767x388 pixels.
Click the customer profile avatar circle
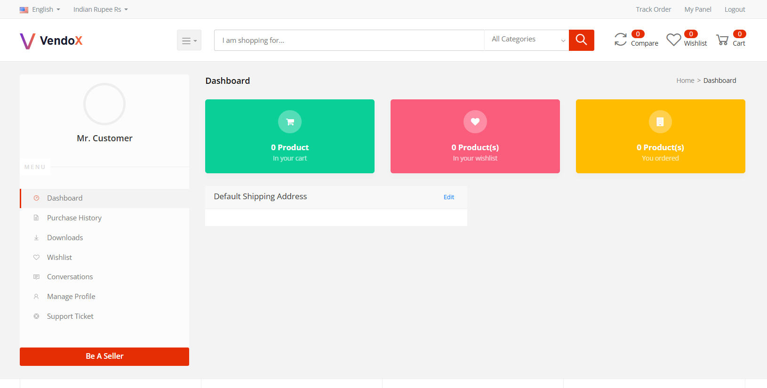point(104,104)
